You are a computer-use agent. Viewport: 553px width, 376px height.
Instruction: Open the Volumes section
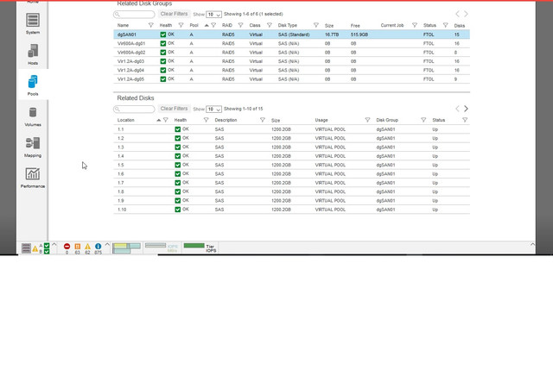coord(33,116)
